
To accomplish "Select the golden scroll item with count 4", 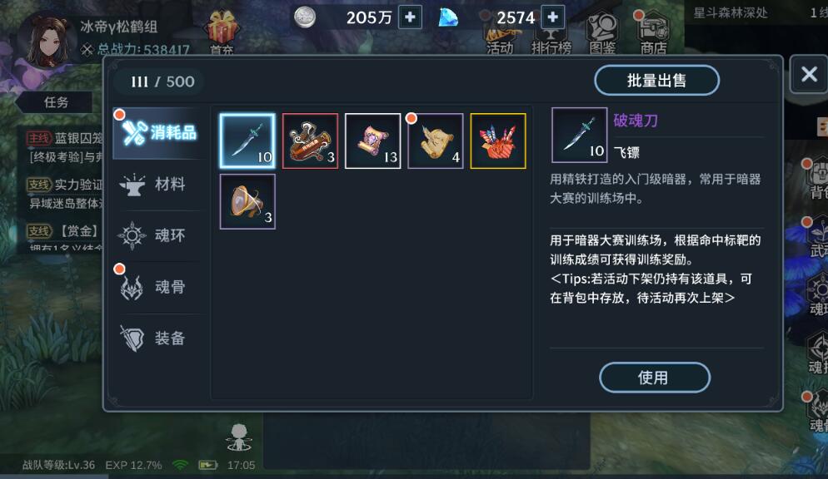I will [435, 141].
